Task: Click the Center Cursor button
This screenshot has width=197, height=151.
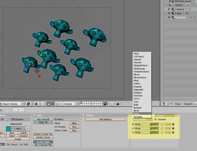Action: [x=43, y=137]
